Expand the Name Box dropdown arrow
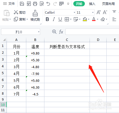 tap(39, 32)
